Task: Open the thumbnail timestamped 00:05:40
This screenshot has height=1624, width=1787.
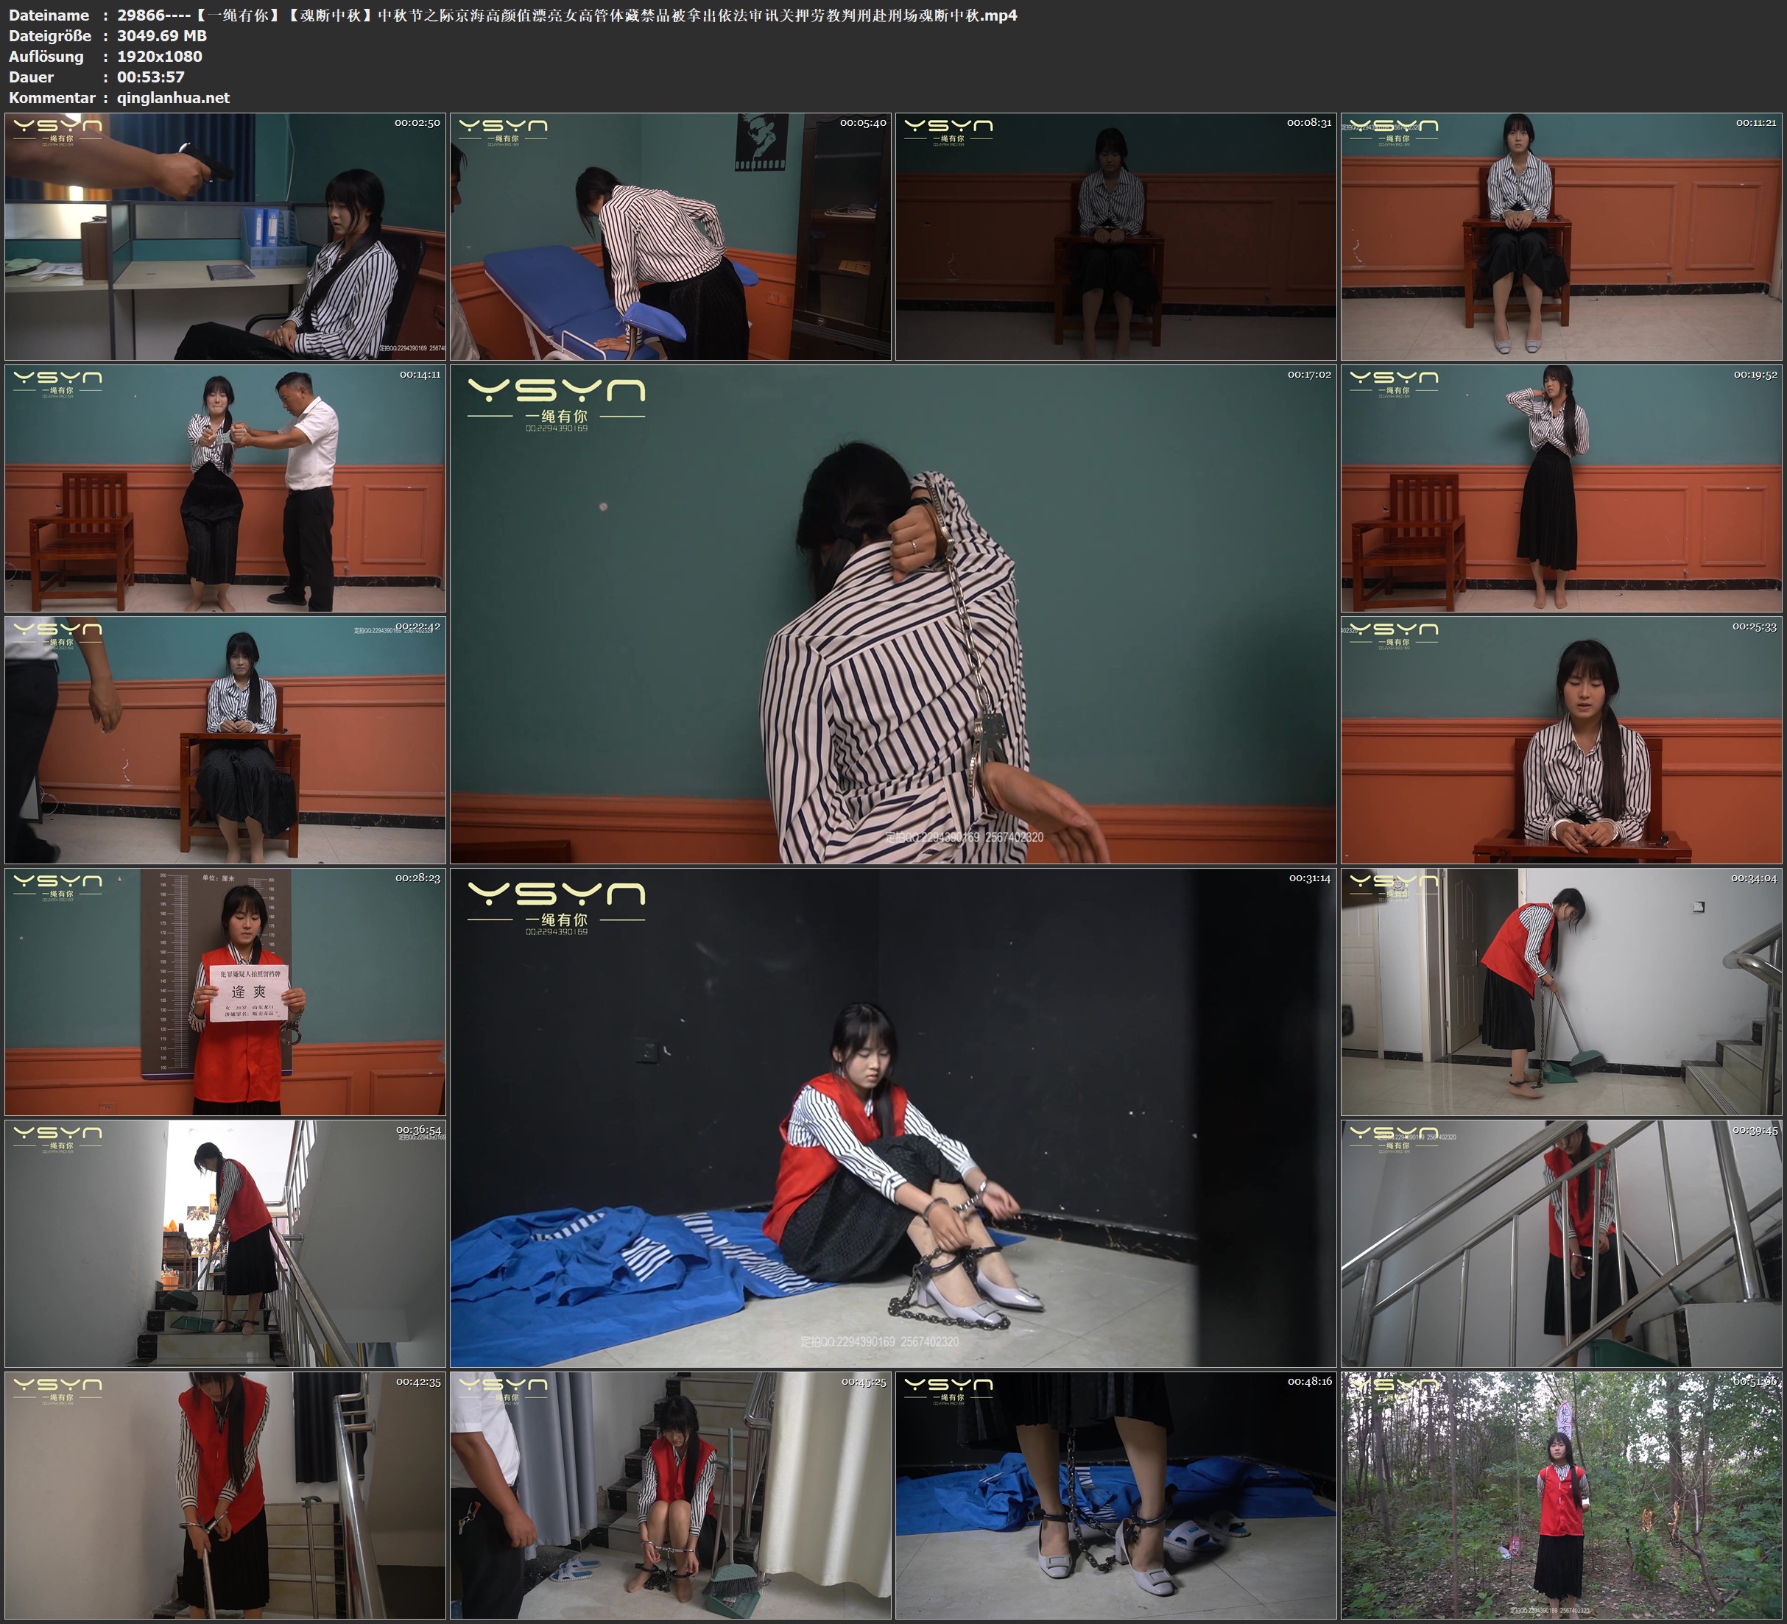Action: 670,236
